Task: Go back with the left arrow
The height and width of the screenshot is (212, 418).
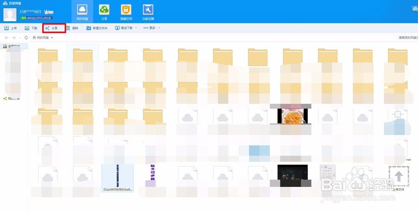Action: [7, 38]
